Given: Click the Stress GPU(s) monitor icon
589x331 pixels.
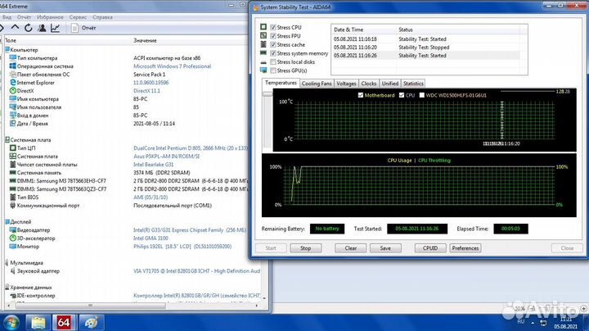Looking at the screenshot, I should pos(263,70).
